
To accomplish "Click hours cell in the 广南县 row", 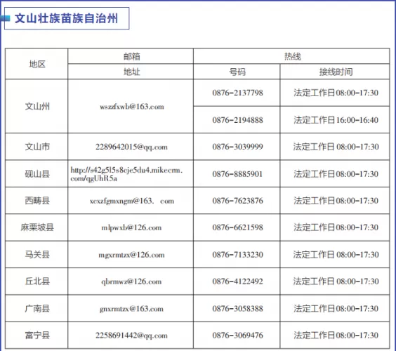I will (336, 309).
